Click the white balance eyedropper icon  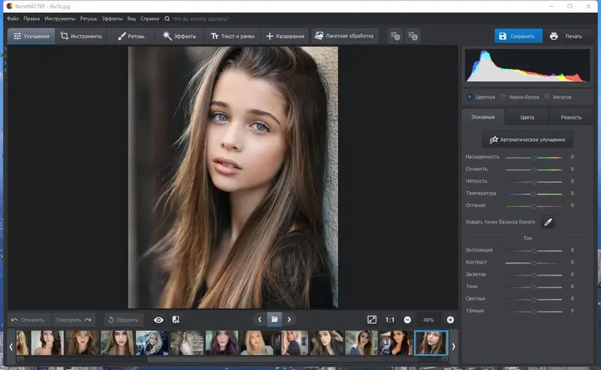pos(548,222)
